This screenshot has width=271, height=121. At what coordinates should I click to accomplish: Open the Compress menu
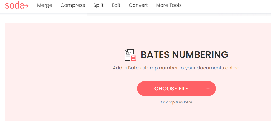(73, 5)
